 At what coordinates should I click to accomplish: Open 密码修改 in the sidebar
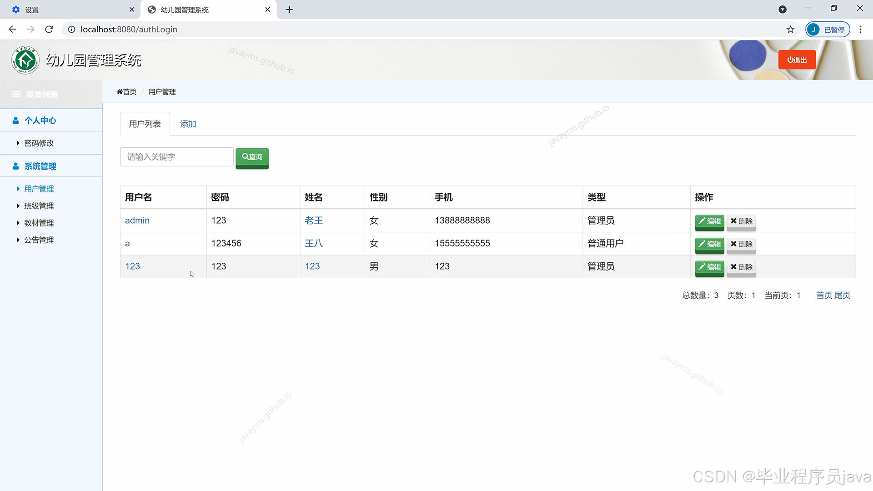click(x=39, y=143)
